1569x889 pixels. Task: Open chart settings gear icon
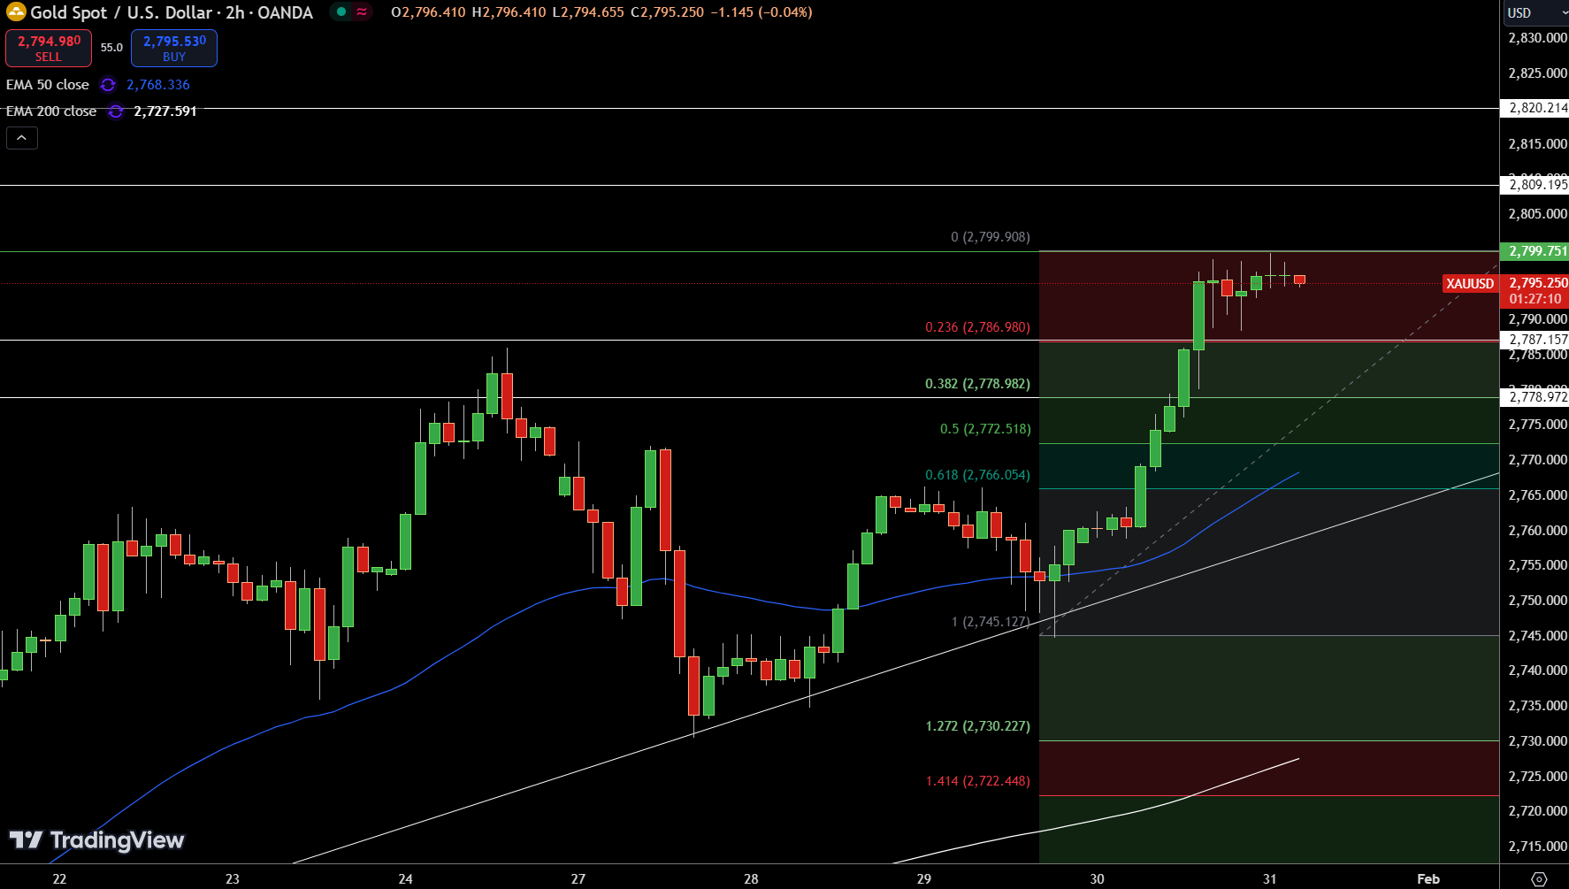pyautogui.click(x=1539, y=878)
